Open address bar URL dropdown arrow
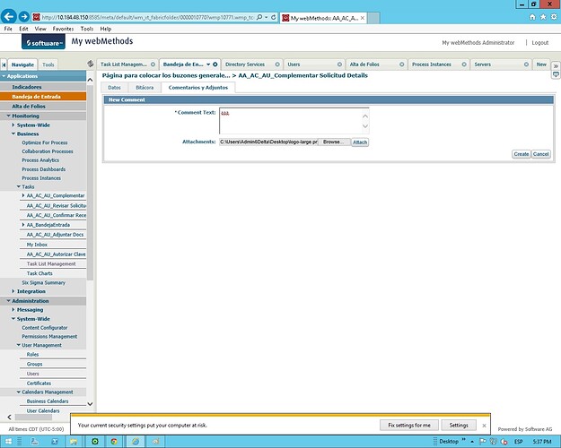Viewport: 561px width, 448px height. (x=267, y=17)
